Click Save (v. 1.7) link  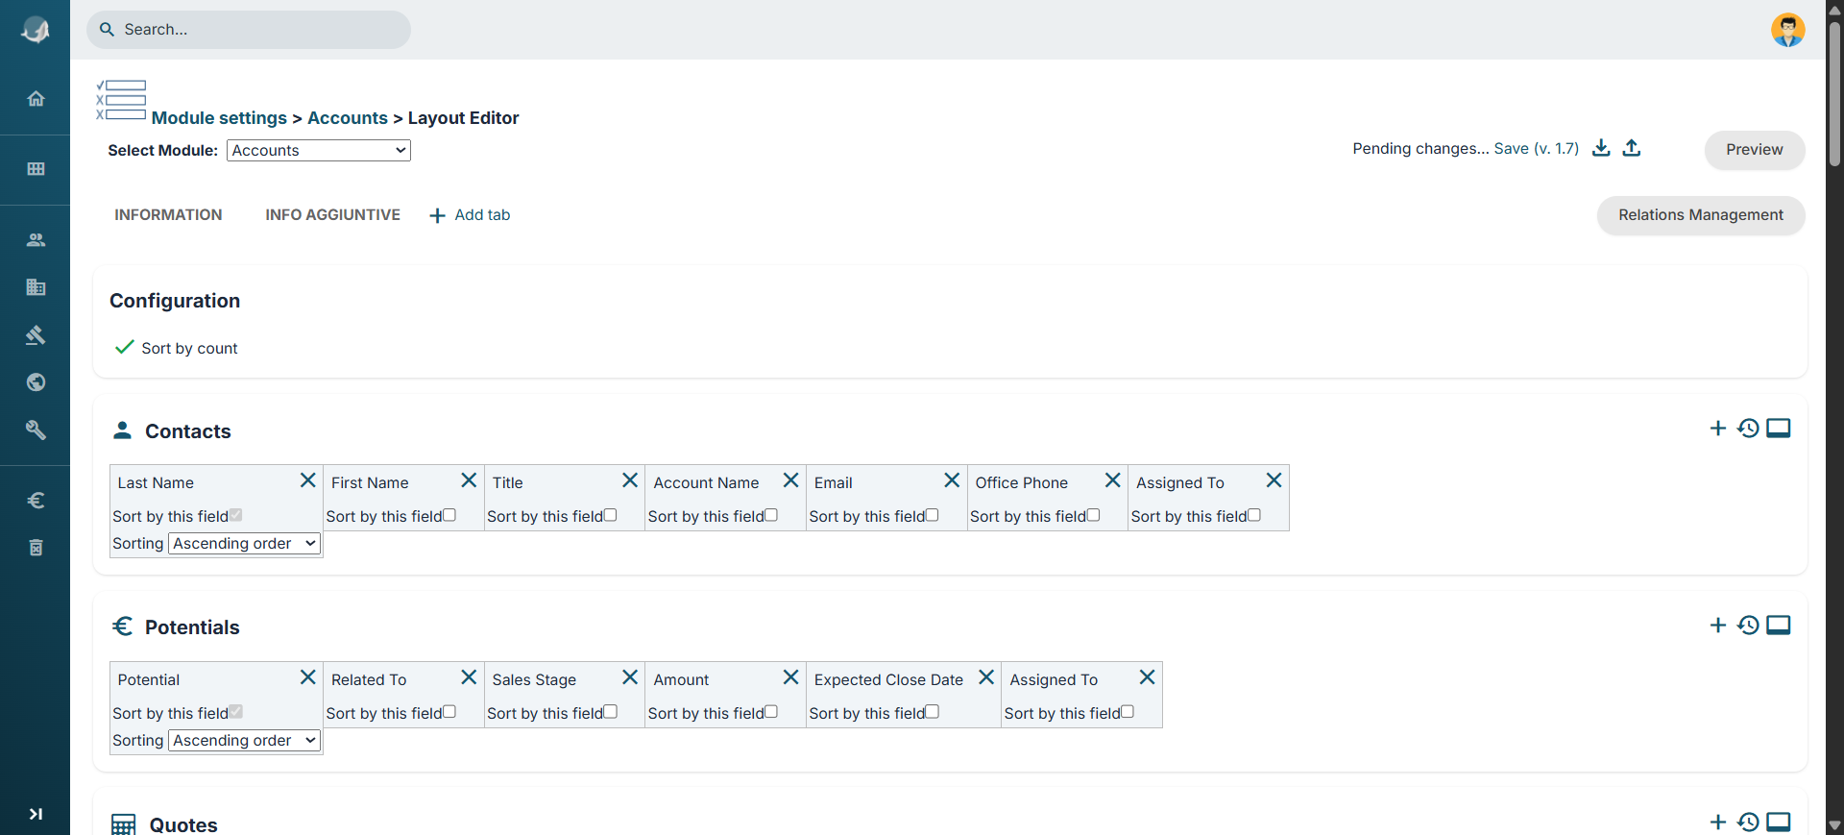(1536, 148)
